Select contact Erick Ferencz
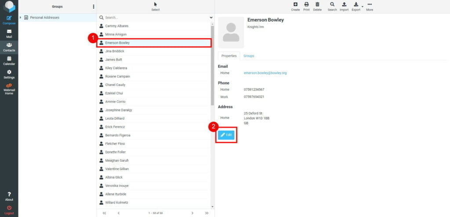The height and width of the screenshot is (217, 450). tap(153, 127)
